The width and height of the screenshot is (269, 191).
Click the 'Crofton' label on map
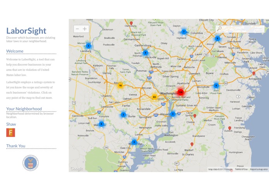(224, 74)
